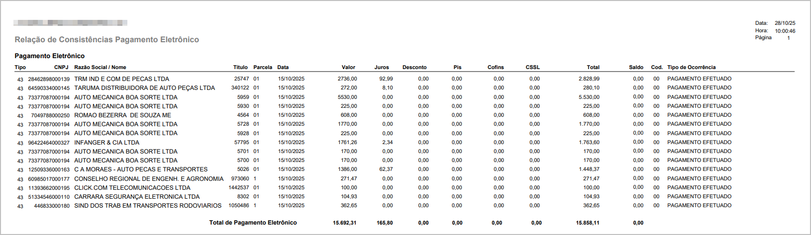Click C A MORAES - AUTO PECAS E TRANSPORTES

(x=141, y=169)
